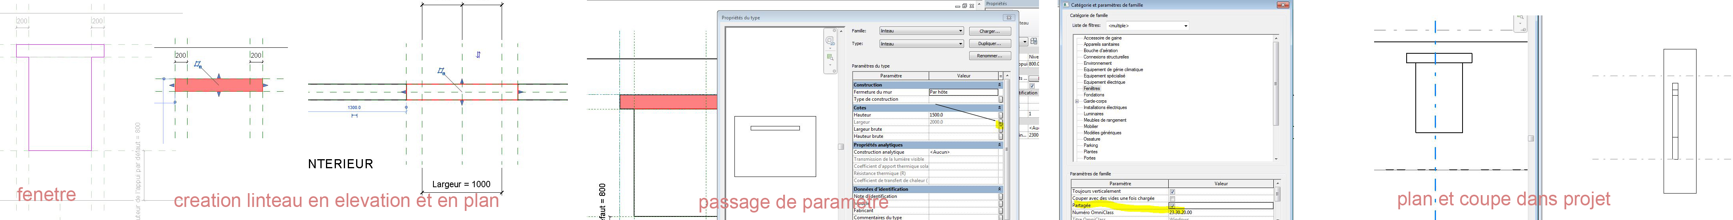Expand the Garde-corps tree node
Image resolution: width=1733 pixels, height=220 pixels.
coord(1077,101)
